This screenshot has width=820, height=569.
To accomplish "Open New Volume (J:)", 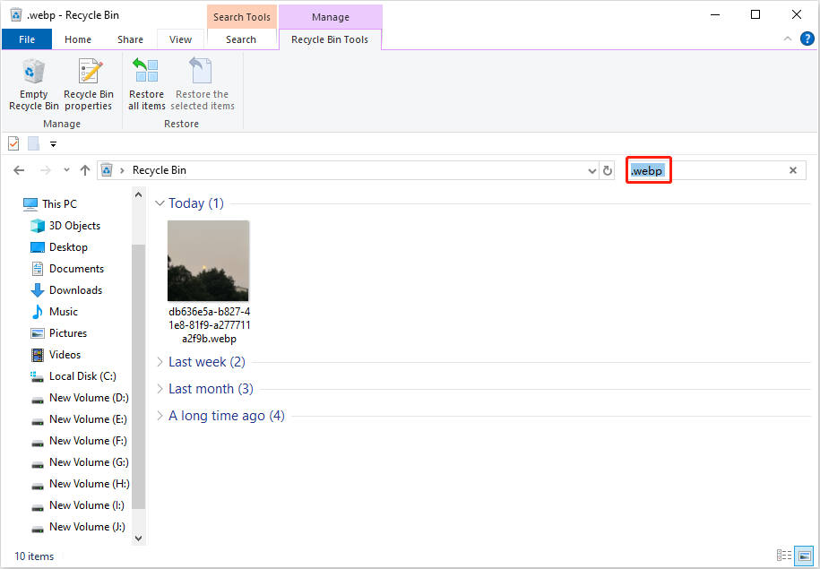I will [79, 526].
